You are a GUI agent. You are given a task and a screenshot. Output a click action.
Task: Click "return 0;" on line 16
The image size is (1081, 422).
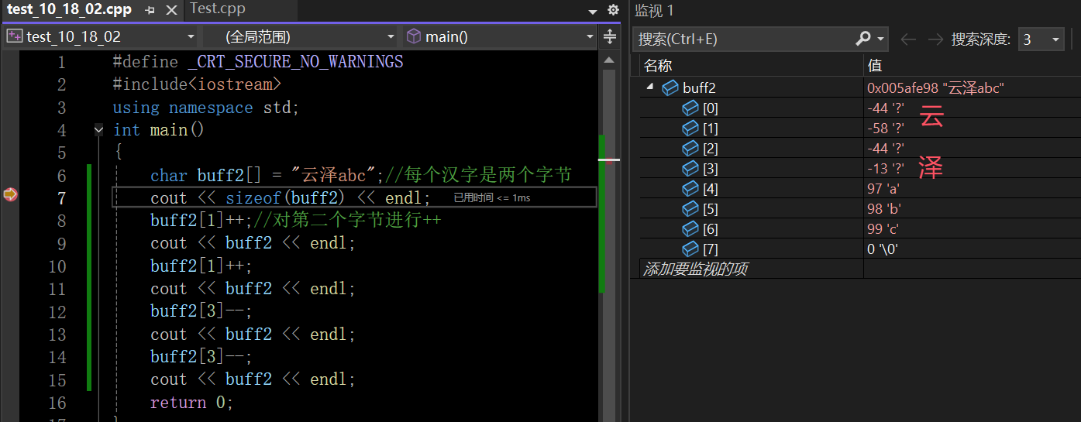point(191,403)
